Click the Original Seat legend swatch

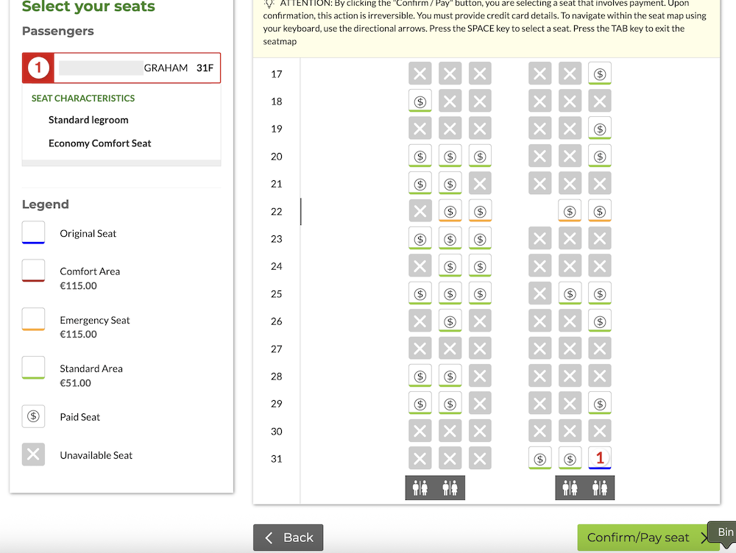[x=33, y=232]
